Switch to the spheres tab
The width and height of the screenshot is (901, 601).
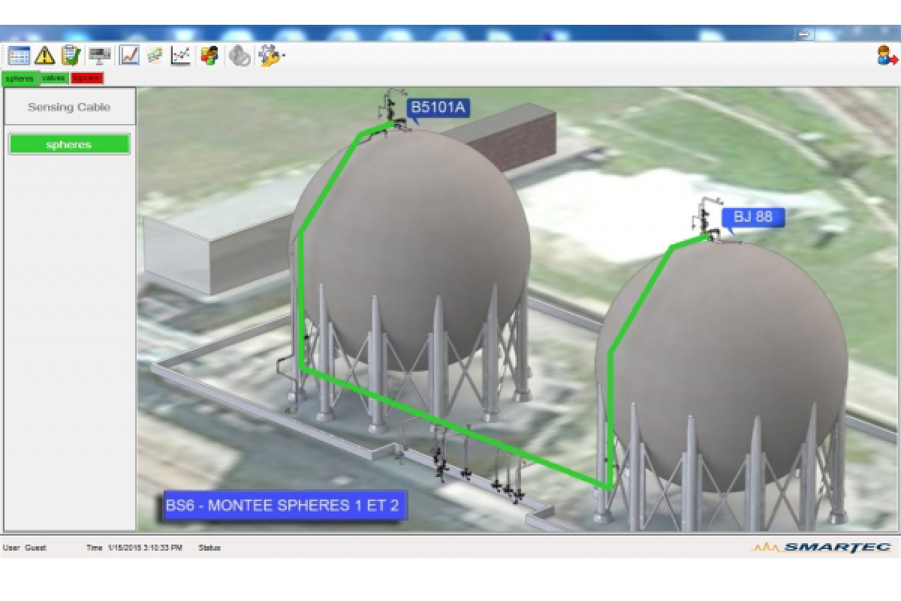(x=20, y=78)
